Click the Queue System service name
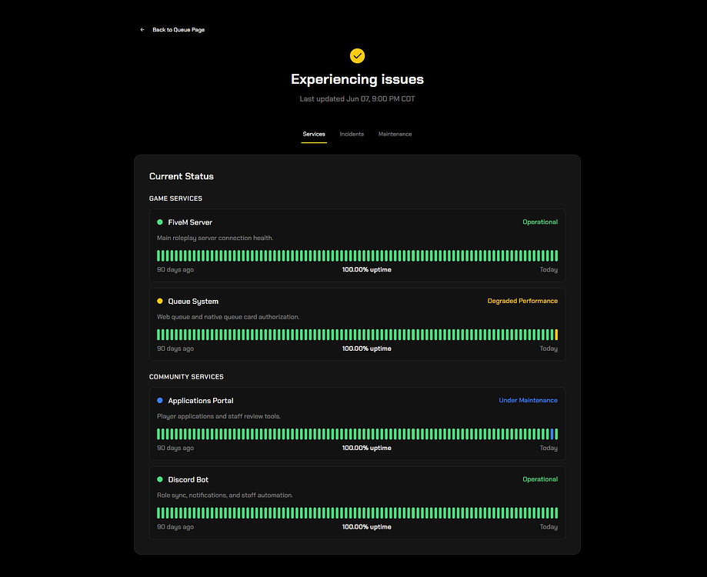The image size is (707, 577). 193,302
